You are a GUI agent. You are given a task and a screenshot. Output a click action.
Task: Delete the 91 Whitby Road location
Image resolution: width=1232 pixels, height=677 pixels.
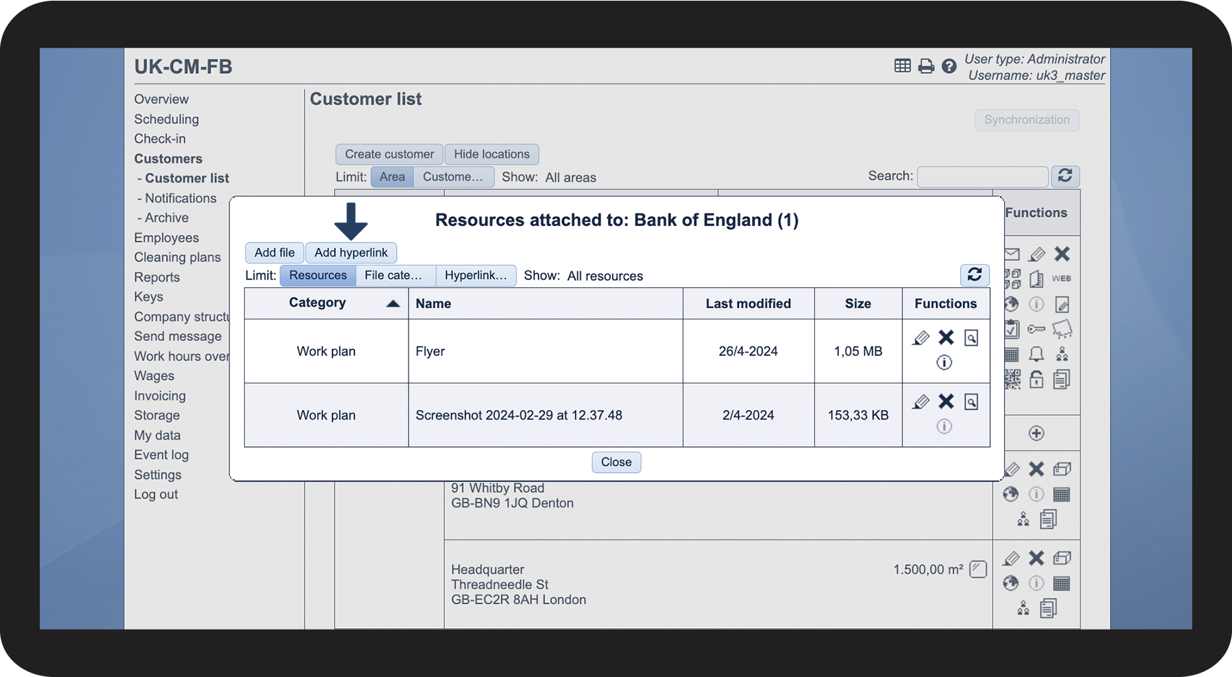1037,469
